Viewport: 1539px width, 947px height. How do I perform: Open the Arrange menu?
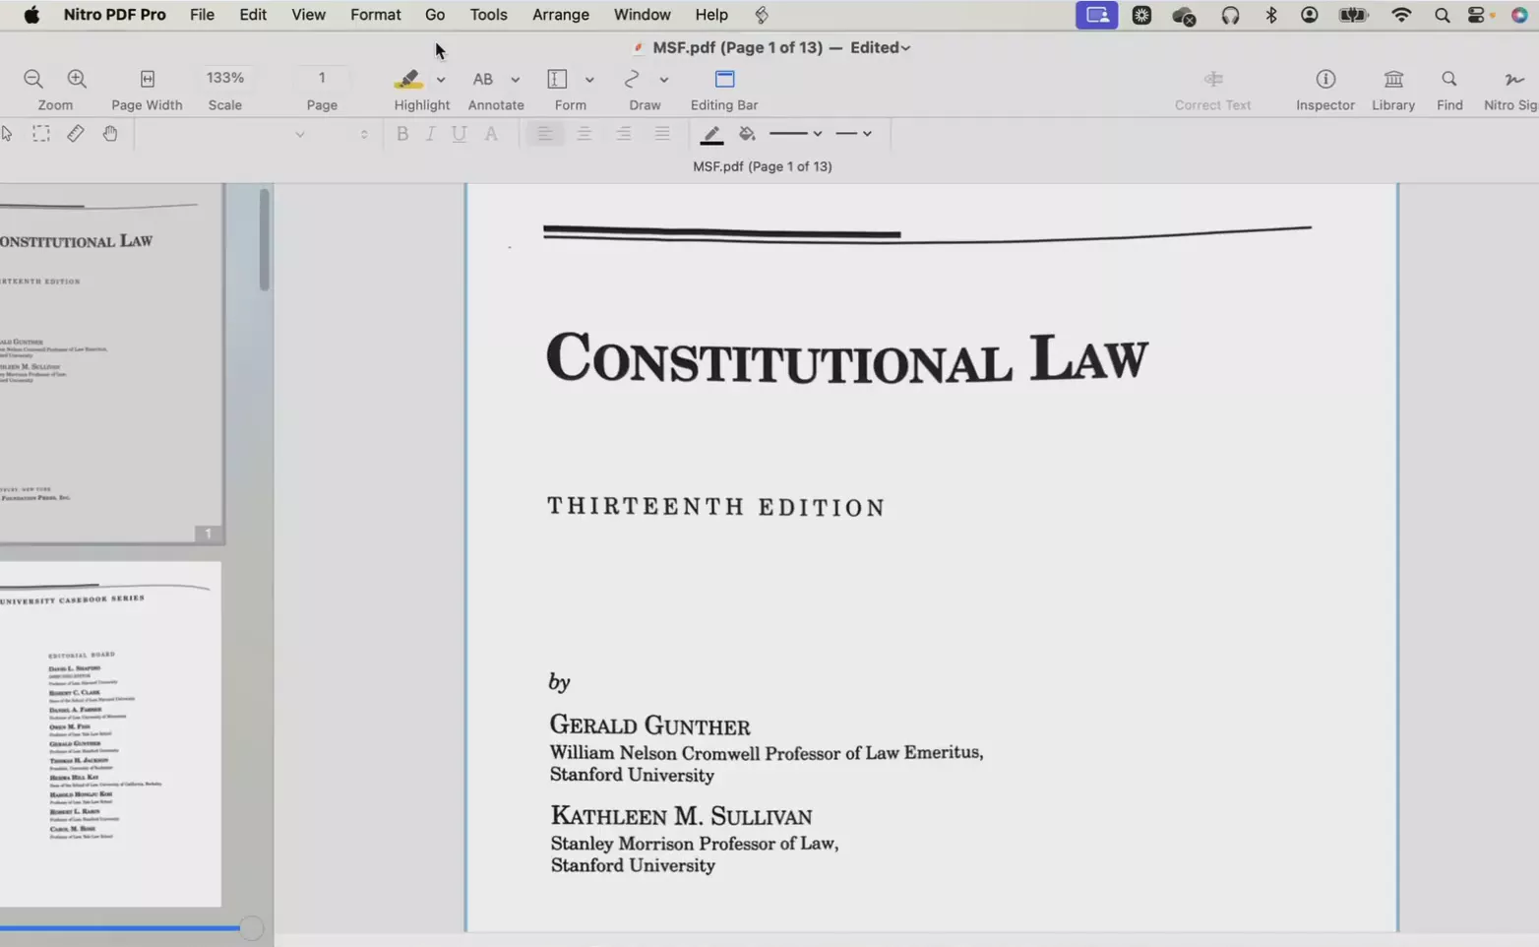point(561,15)
